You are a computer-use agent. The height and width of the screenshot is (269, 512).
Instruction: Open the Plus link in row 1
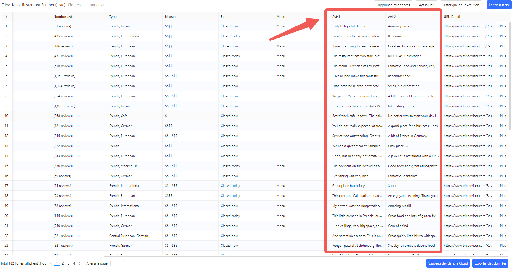click(503, 26)
